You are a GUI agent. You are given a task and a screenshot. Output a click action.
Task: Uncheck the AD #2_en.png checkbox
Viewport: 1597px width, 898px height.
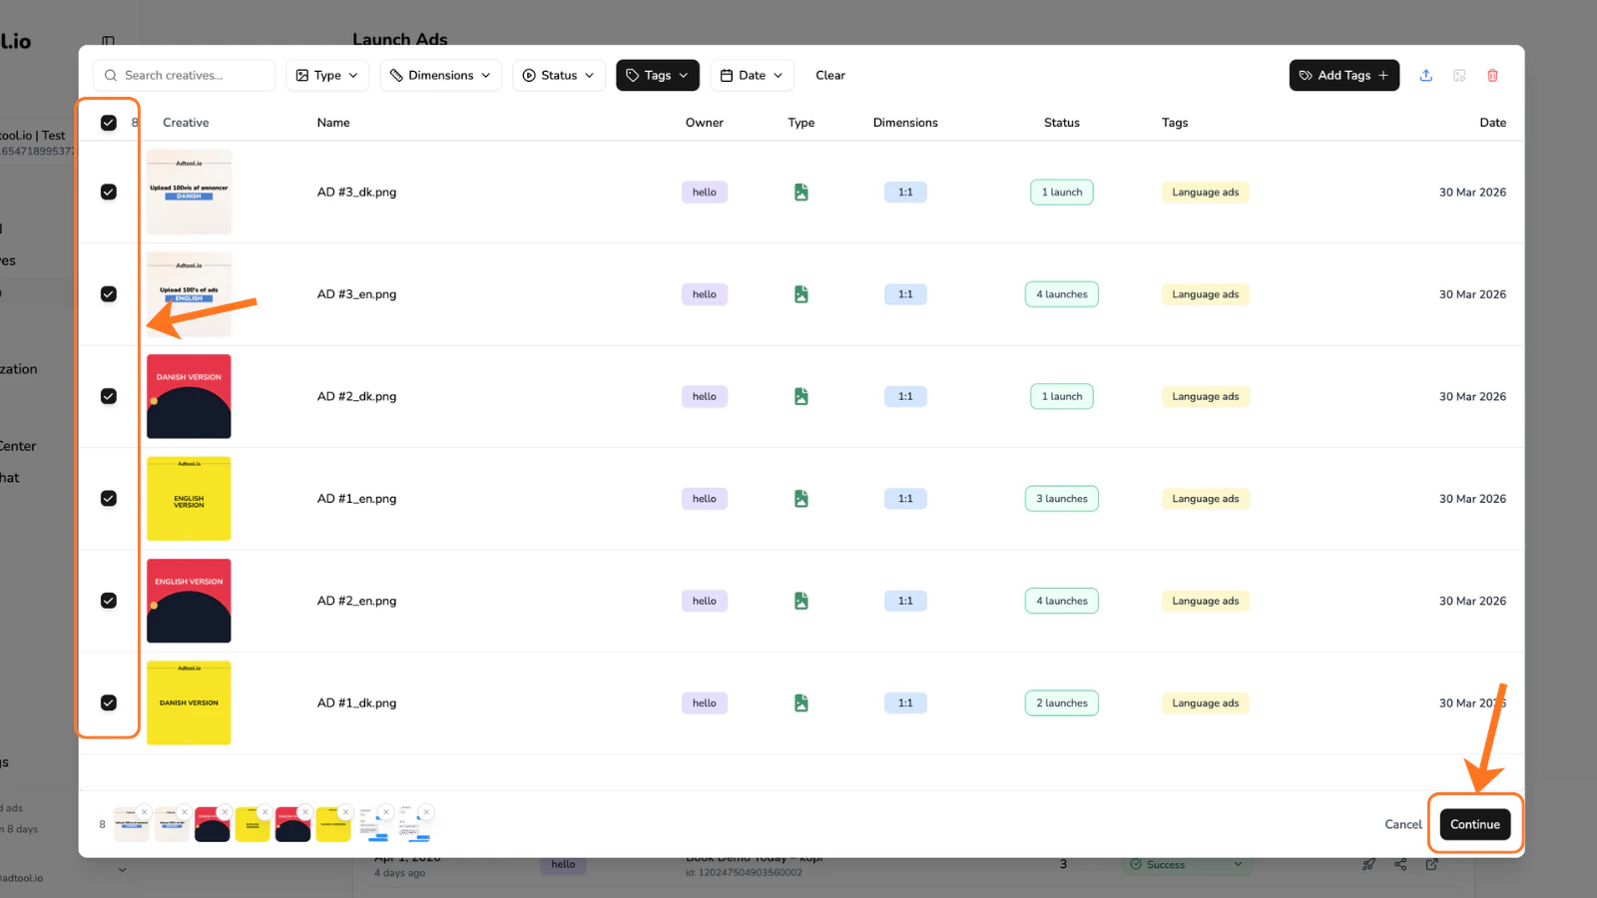click(109, 601)
